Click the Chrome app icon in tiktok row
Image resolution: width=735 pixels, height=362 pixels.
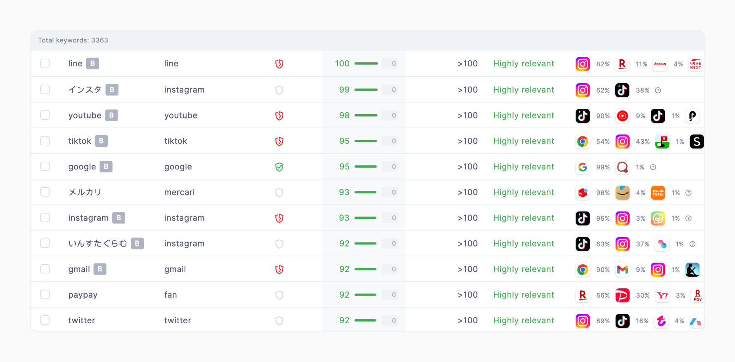(x=582, y=141)
